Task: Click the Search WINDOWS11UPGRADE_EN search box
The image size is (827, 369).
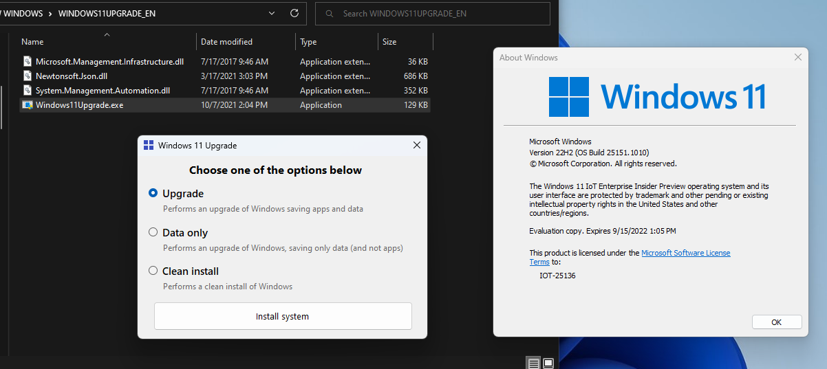Action: (432, 14)
